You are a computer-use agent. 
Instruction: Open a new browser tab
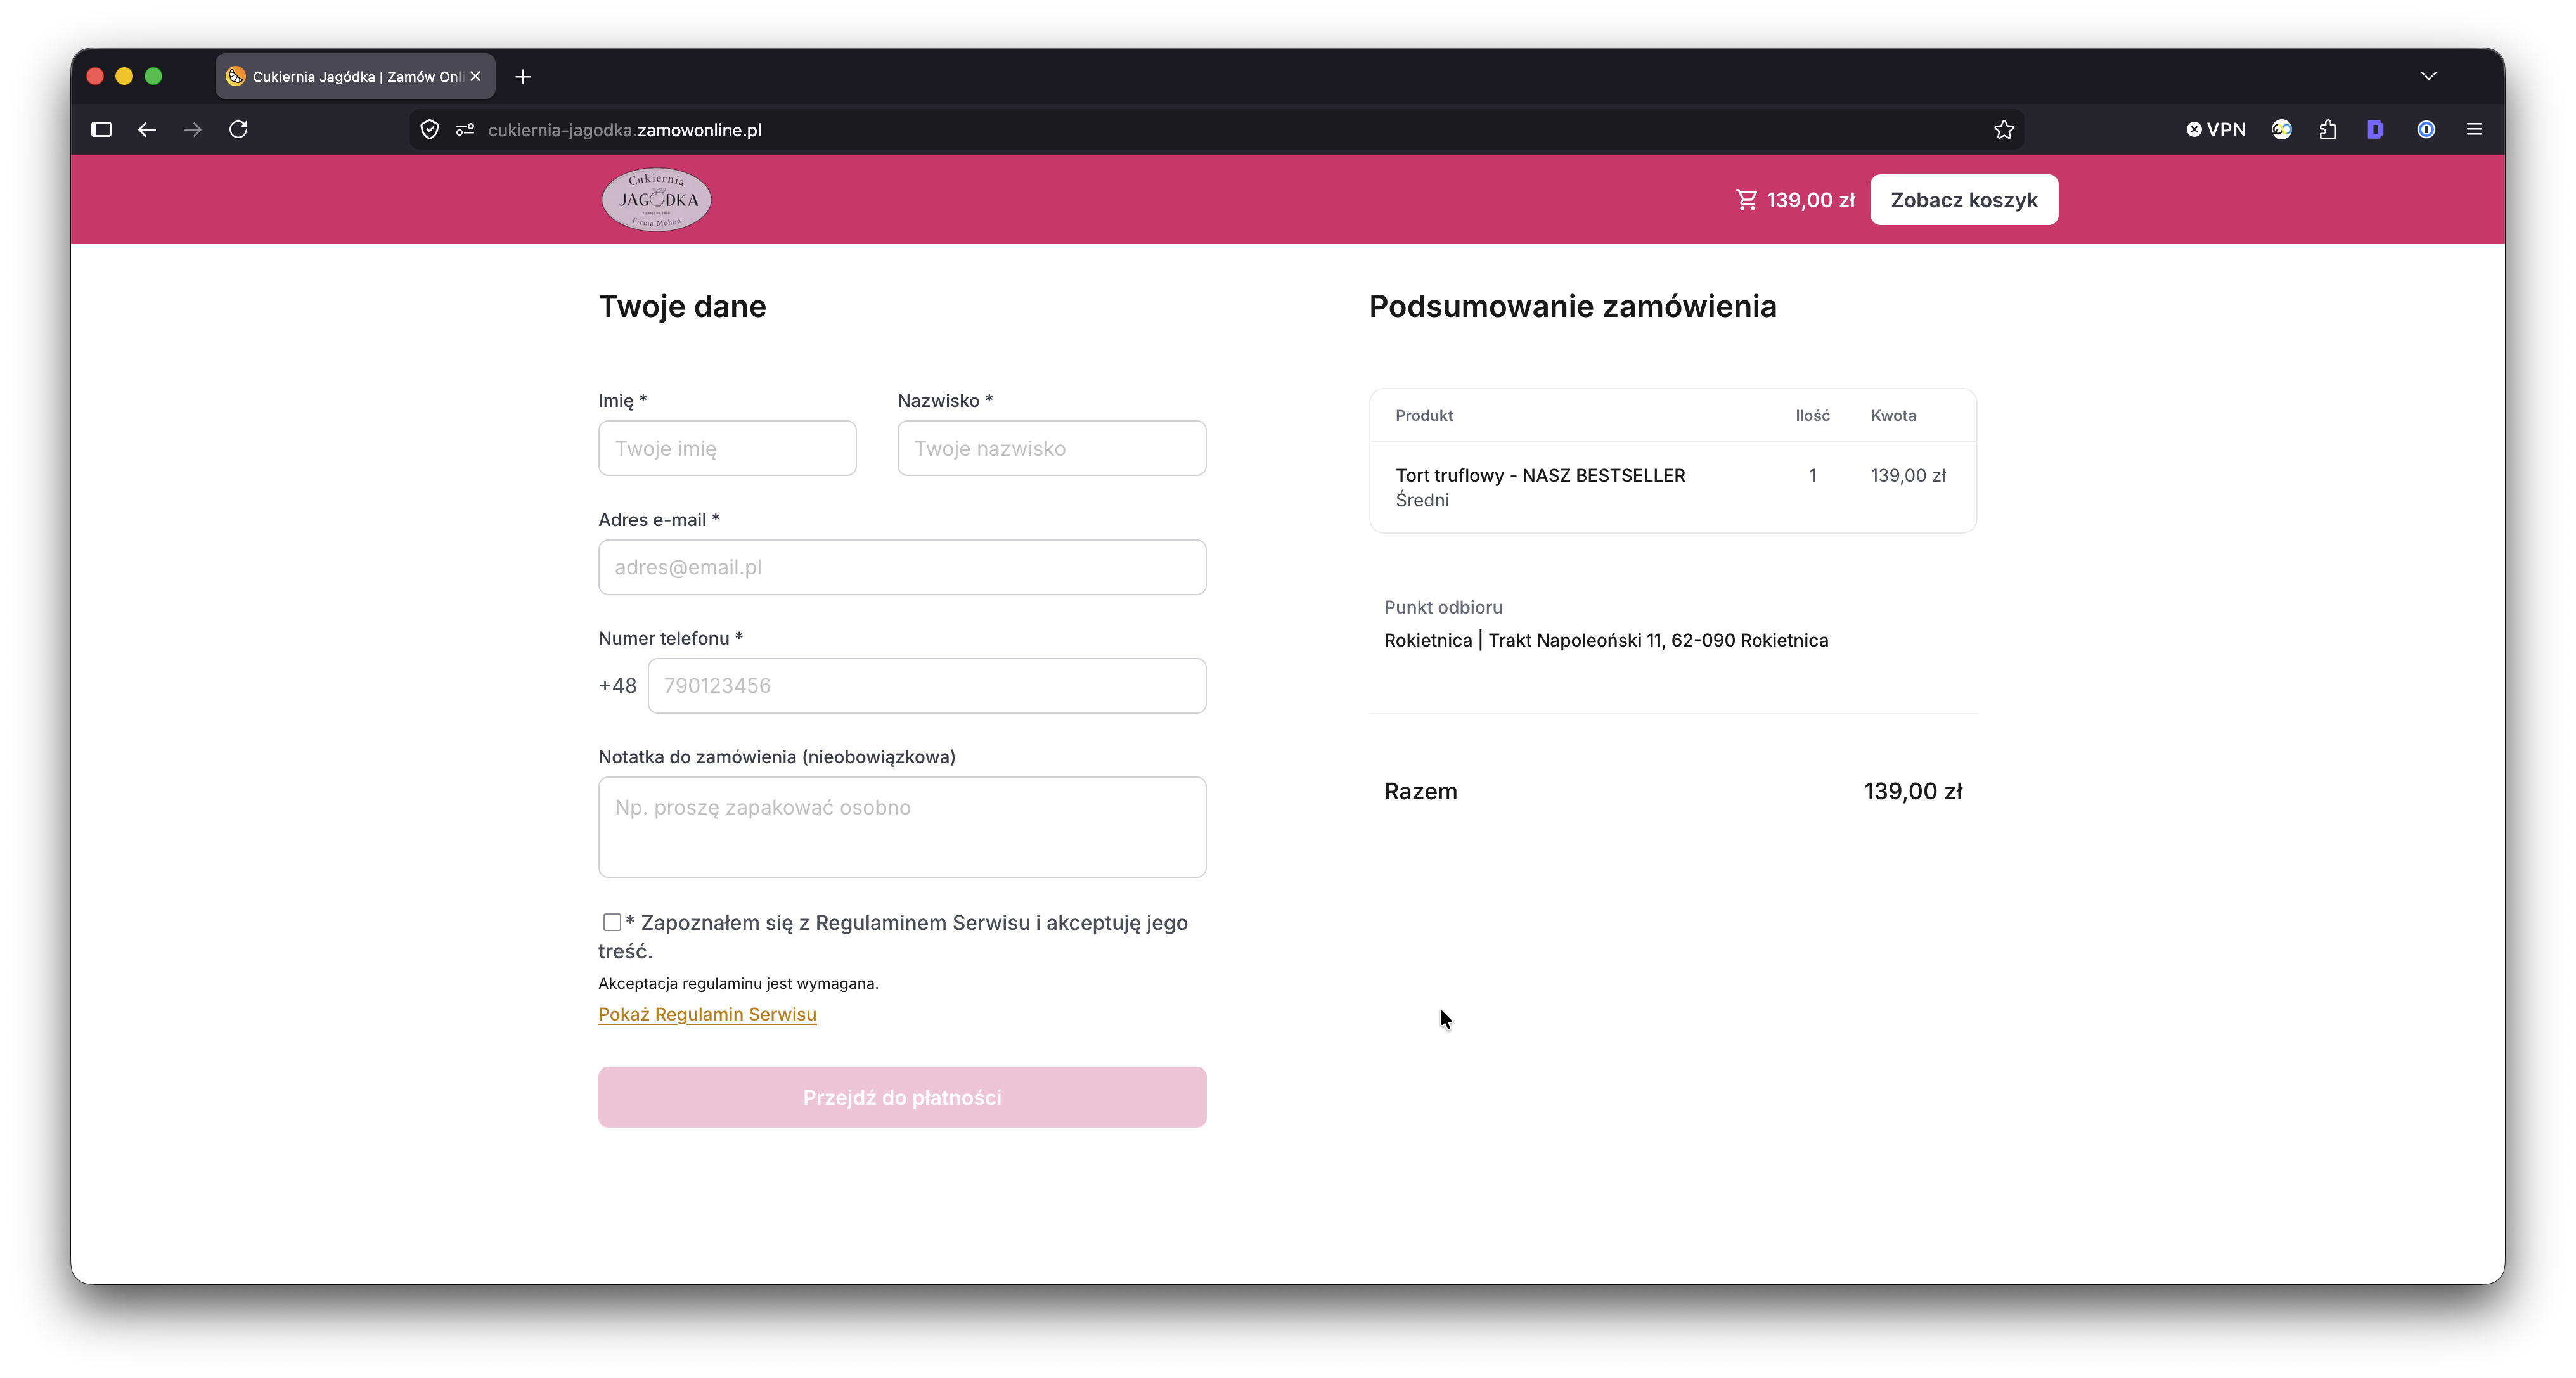point(523,76)
